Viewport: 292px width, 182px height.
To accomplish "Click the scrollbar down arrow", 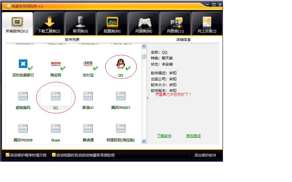I will [x=144, y=141].
